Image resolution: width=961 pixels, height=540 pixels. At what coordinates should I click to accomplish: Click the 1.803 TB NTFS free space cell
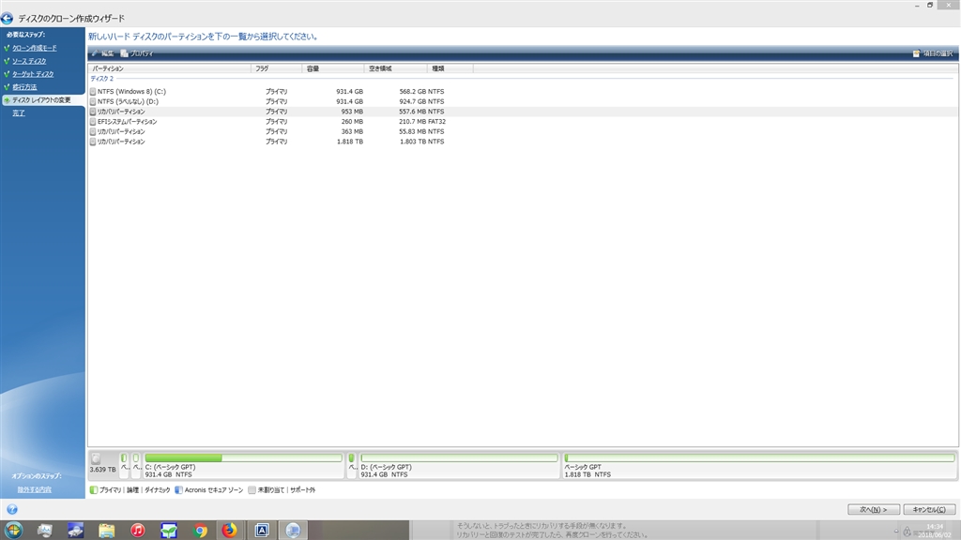pyautogui.click(x=421, y=142)
